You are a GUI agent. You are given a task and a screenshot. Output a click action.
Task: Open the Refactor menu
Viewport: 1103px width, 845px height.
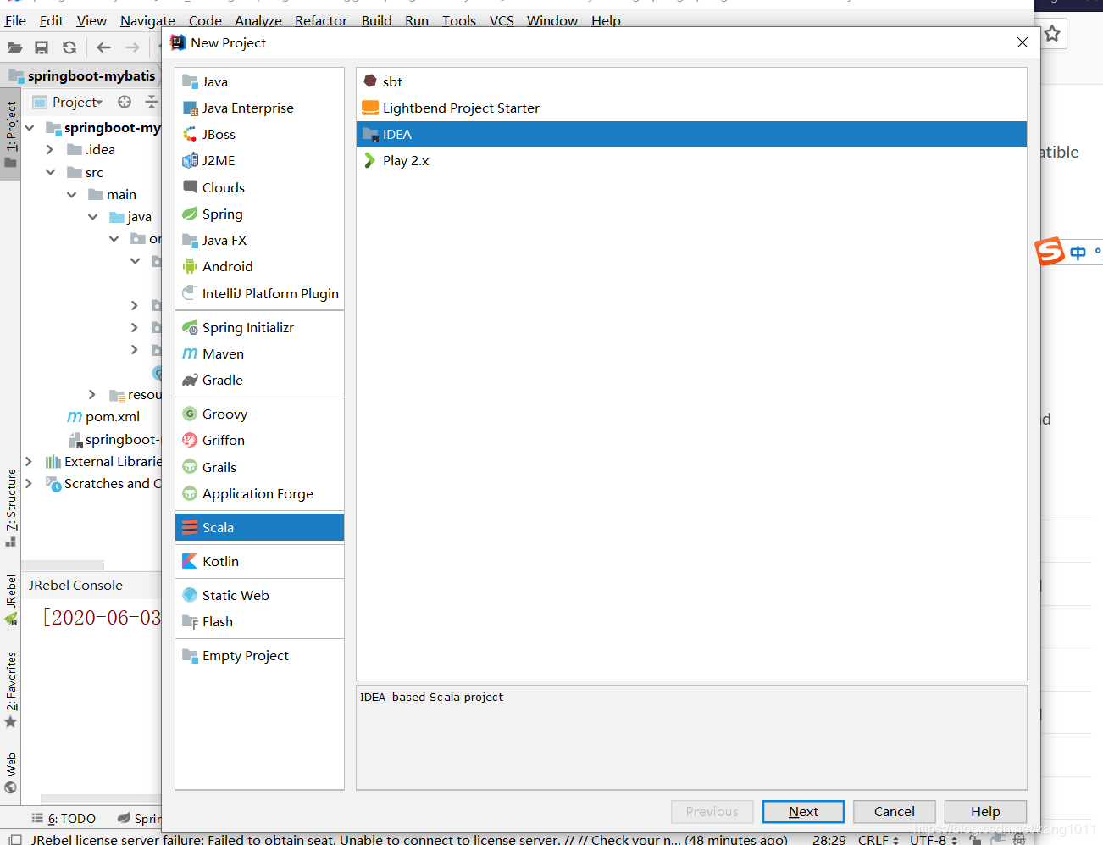tap(321, 20)
